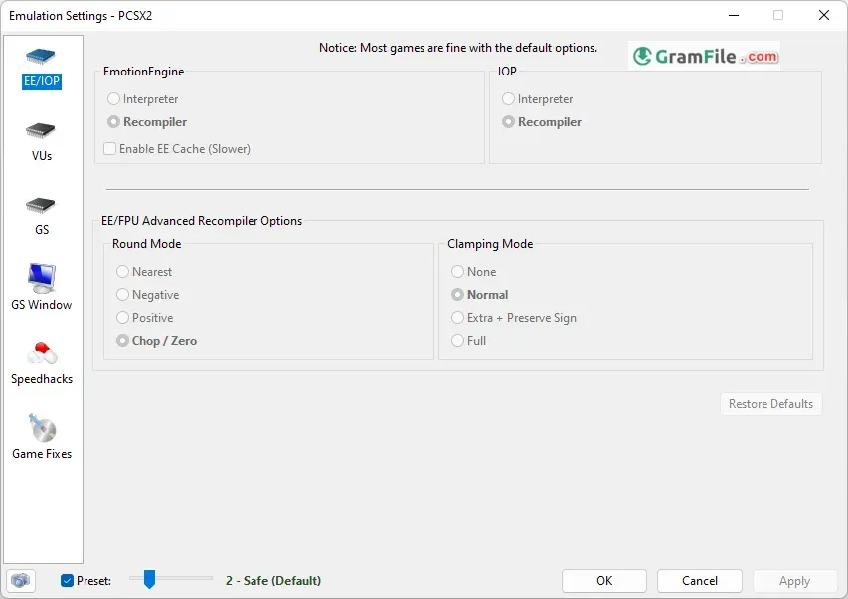Switch to the VUs tab label
This screenshot has width=848, height=599.
pyautogui.click(x=42, y=156)
